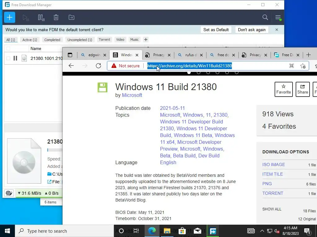Open Microsoft Edge from taskbar
Viewport: 317px width, 237px height.
click(x=152, y=231)
